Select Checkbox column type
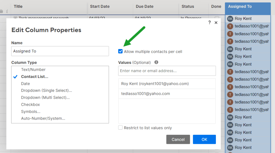This screenshot has width=275, height=153. coord(30,104)
